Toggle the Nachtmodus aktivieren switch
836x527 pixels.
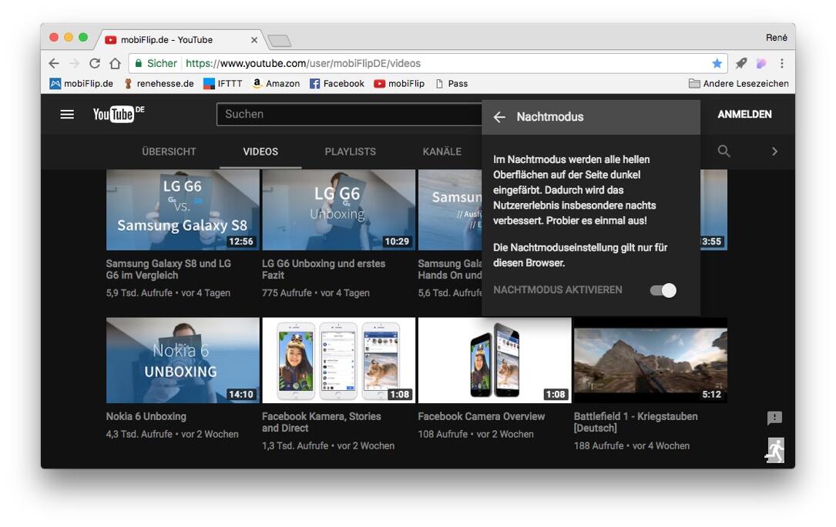pos(663,290)
